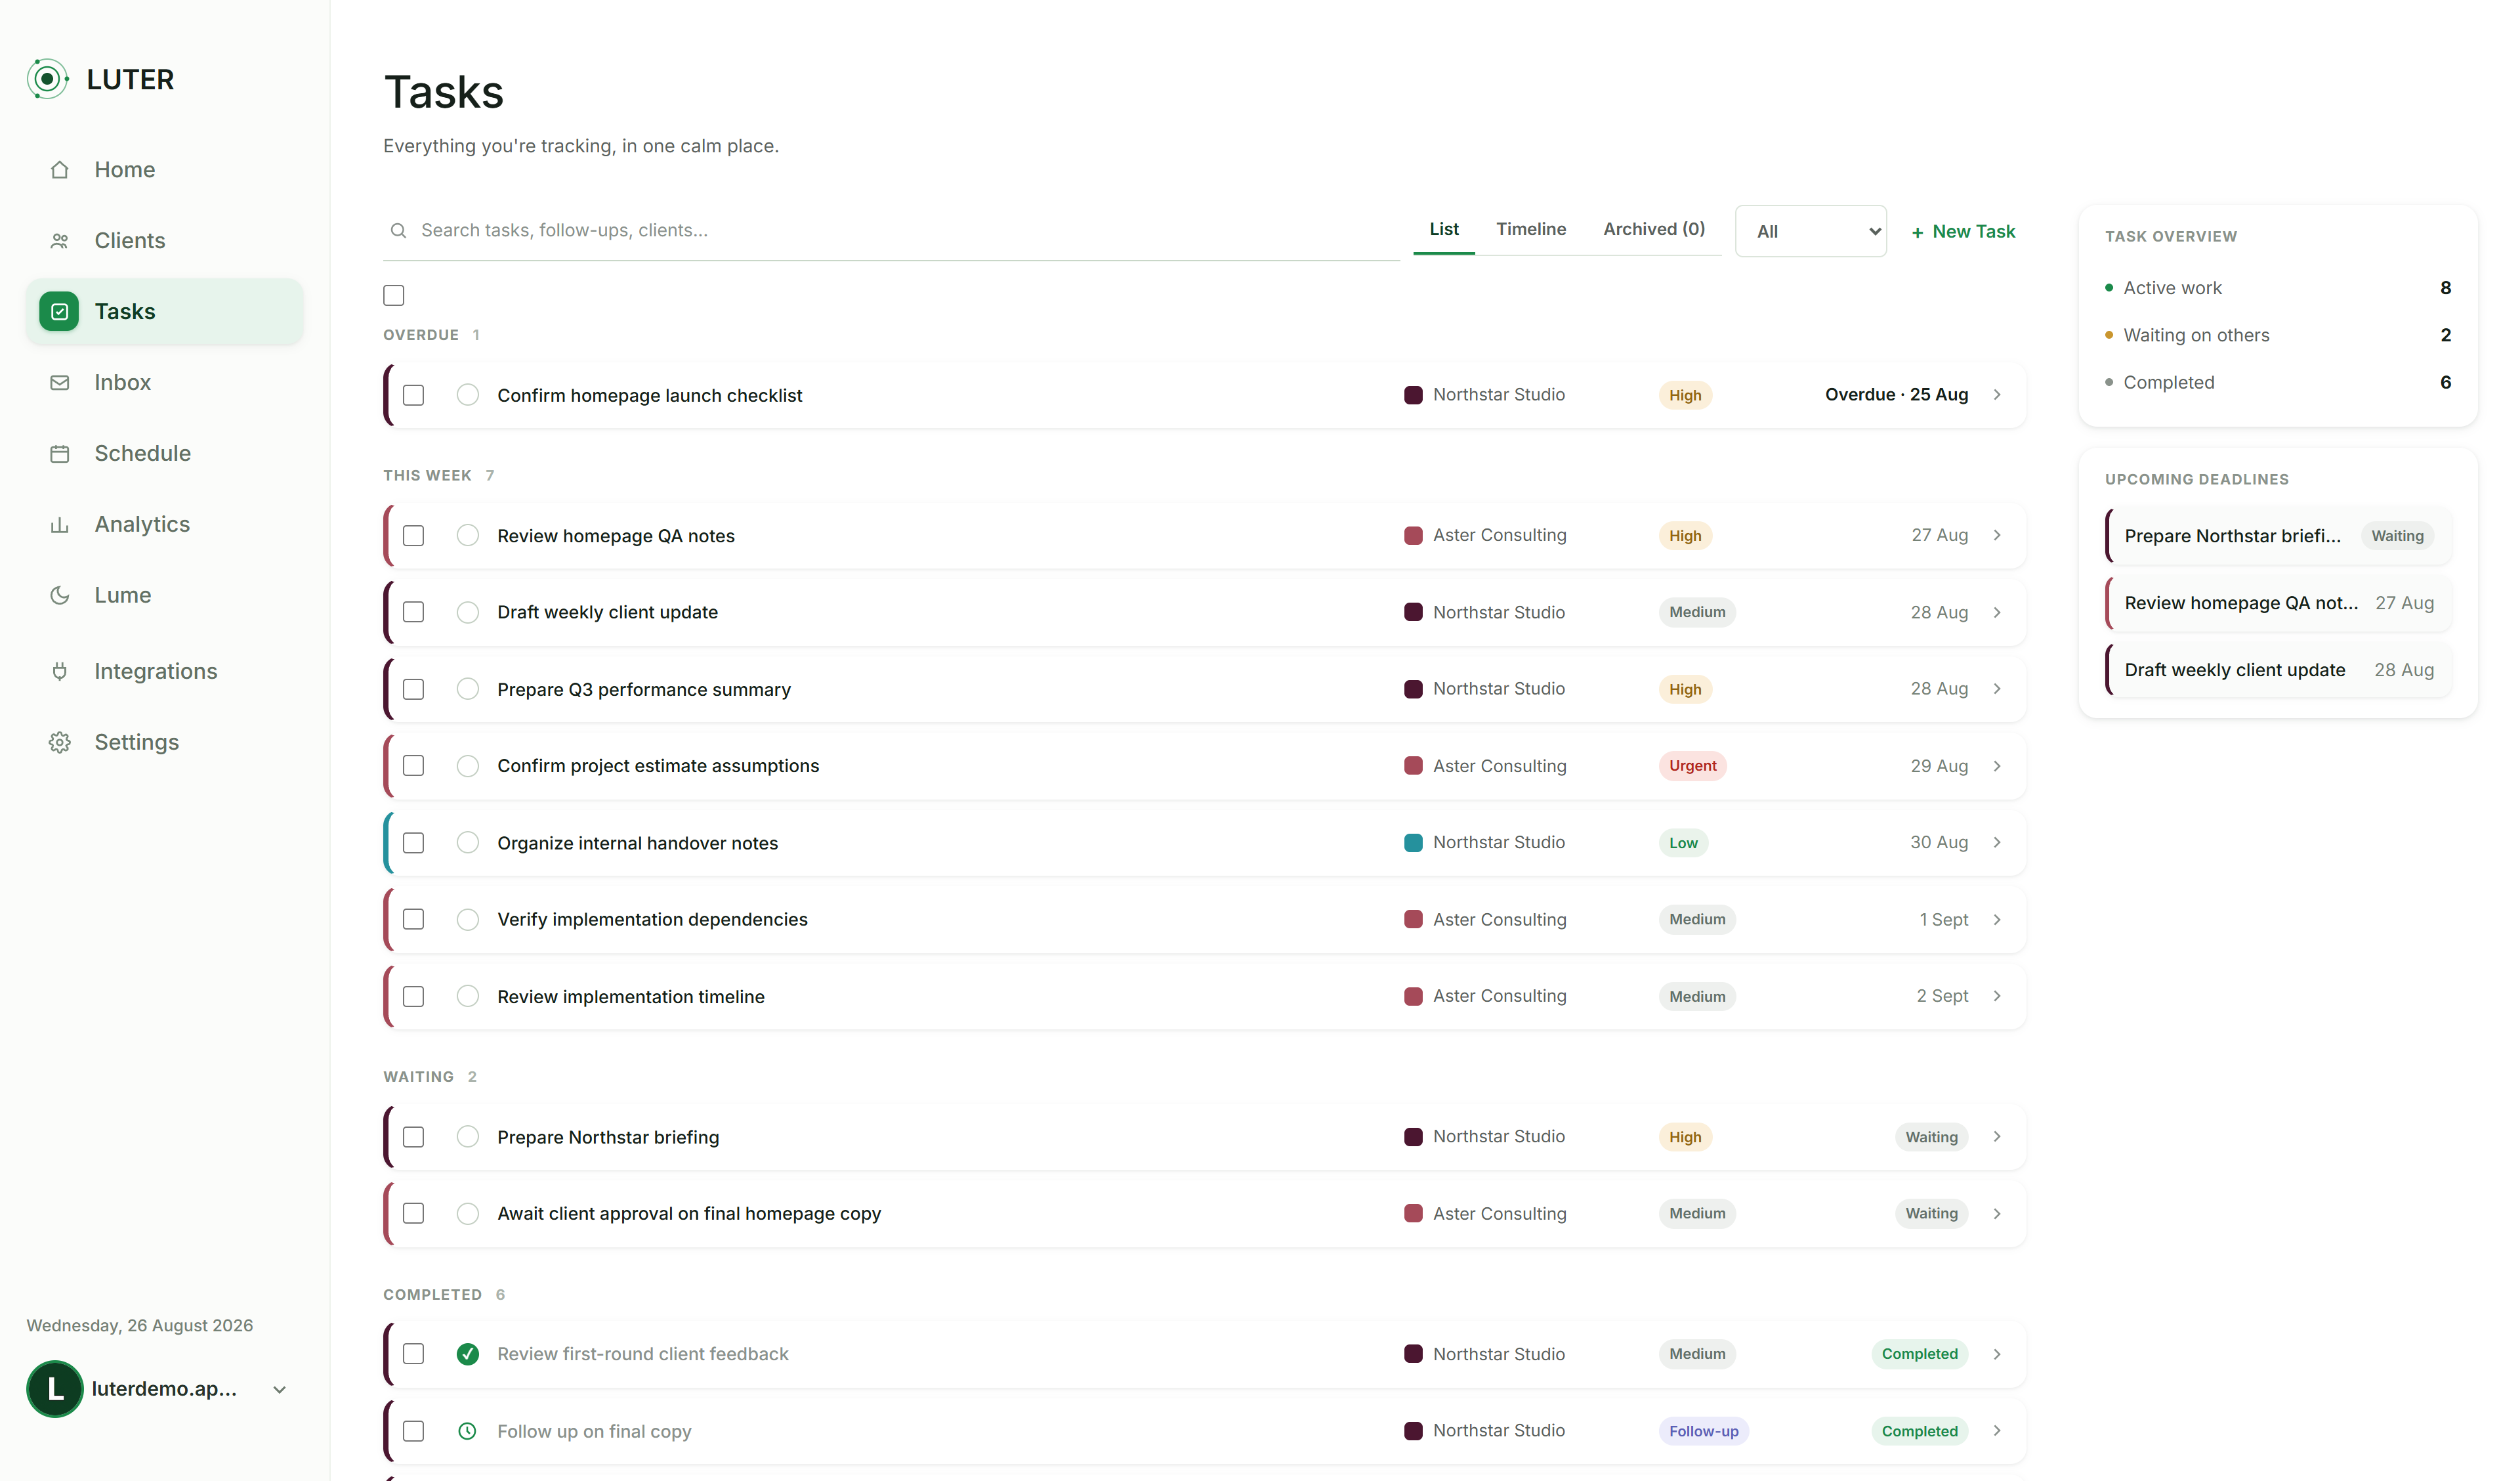The height and width of the screenshot is (1481, 2520).
Task: Check the box for Confirm homepage launch checklist
Action: click(x=413, y=395)
